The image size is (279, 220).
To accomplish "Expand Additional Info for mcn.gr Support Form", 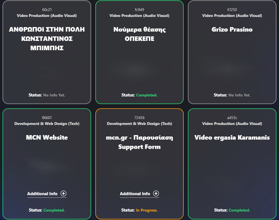I will [139, 194].
